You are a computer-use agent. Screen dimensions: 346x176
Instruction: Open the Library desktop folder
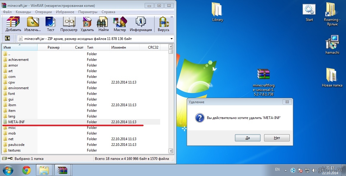coord(218,12)
